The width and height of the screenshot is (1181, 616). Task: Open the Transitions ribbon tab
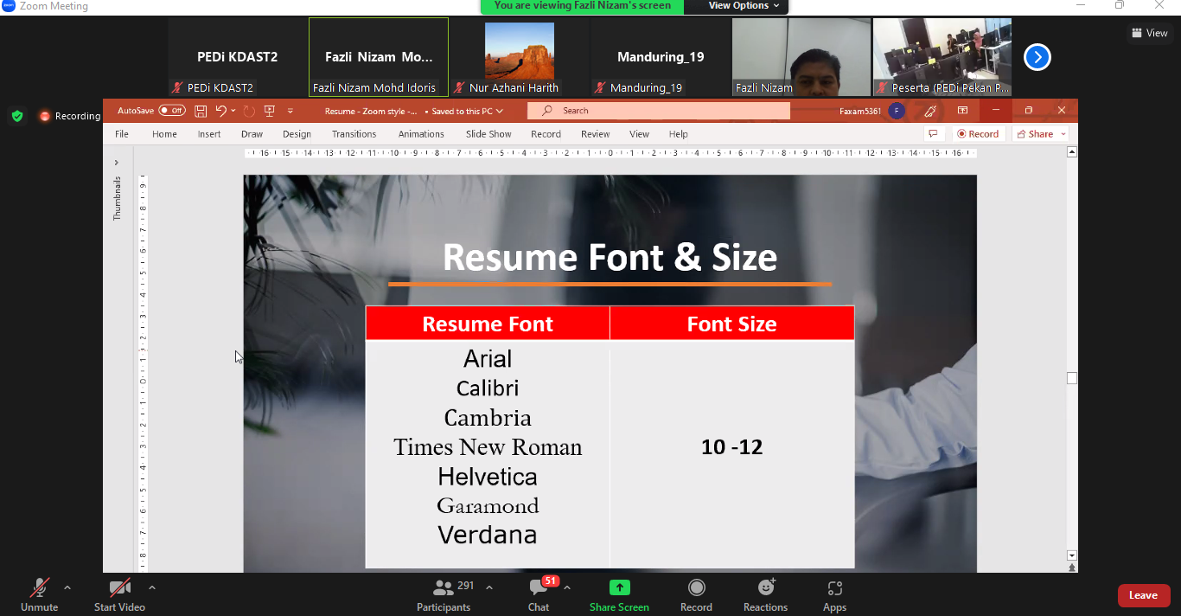coord(354,134)
